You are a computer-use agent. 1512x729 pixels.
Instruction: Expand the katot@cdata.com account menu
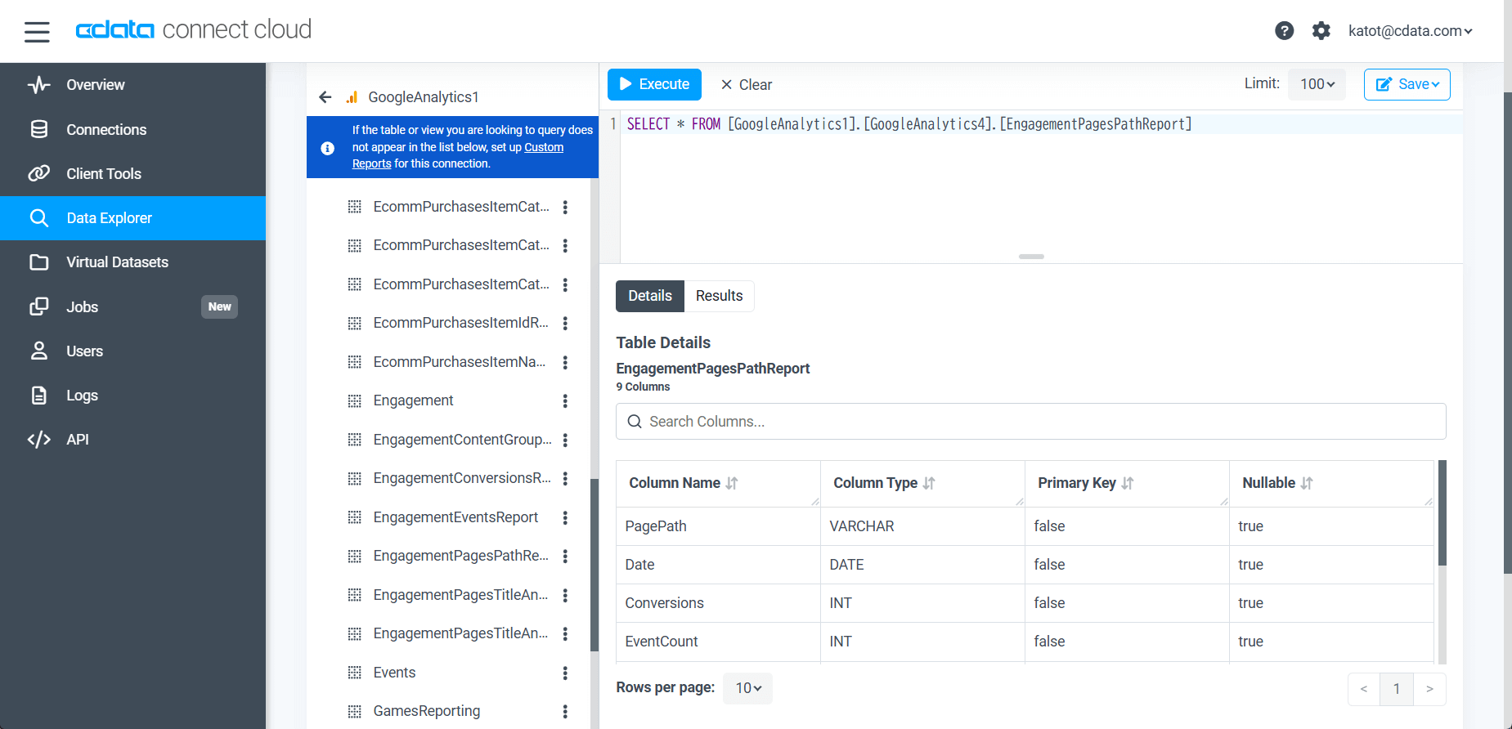[1410, 31]
